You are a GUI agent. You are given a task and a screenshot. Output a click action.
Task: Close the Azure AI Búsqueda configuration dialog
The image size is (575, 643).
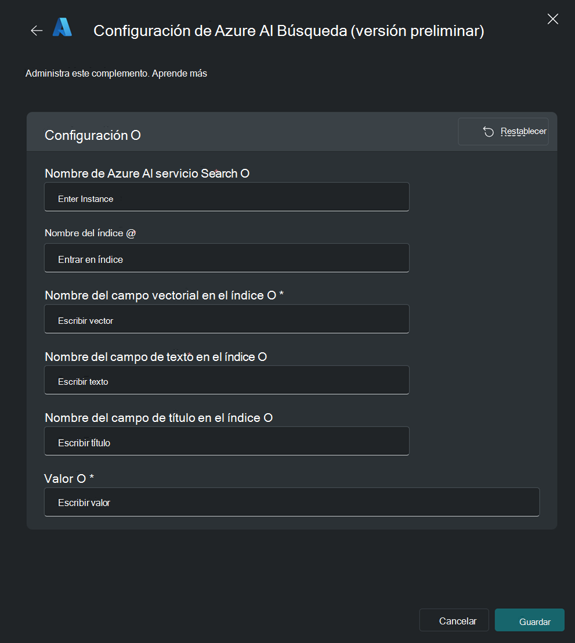click(x=552, y=19)
